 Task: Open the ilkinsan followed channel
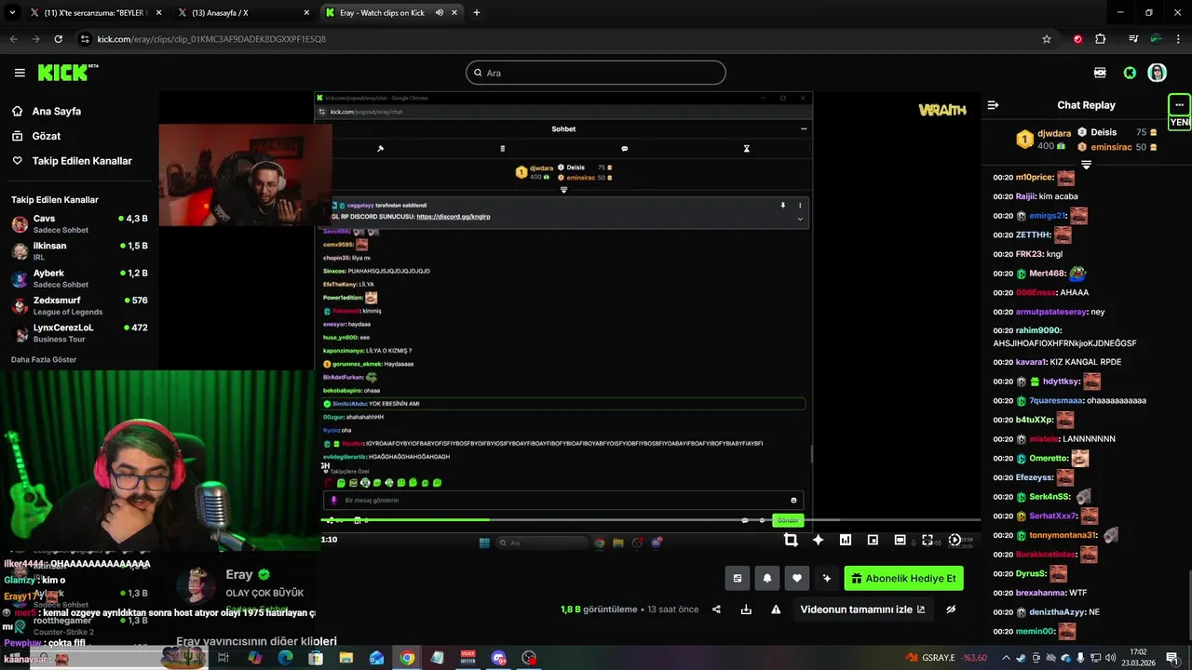tap(79, 251)
